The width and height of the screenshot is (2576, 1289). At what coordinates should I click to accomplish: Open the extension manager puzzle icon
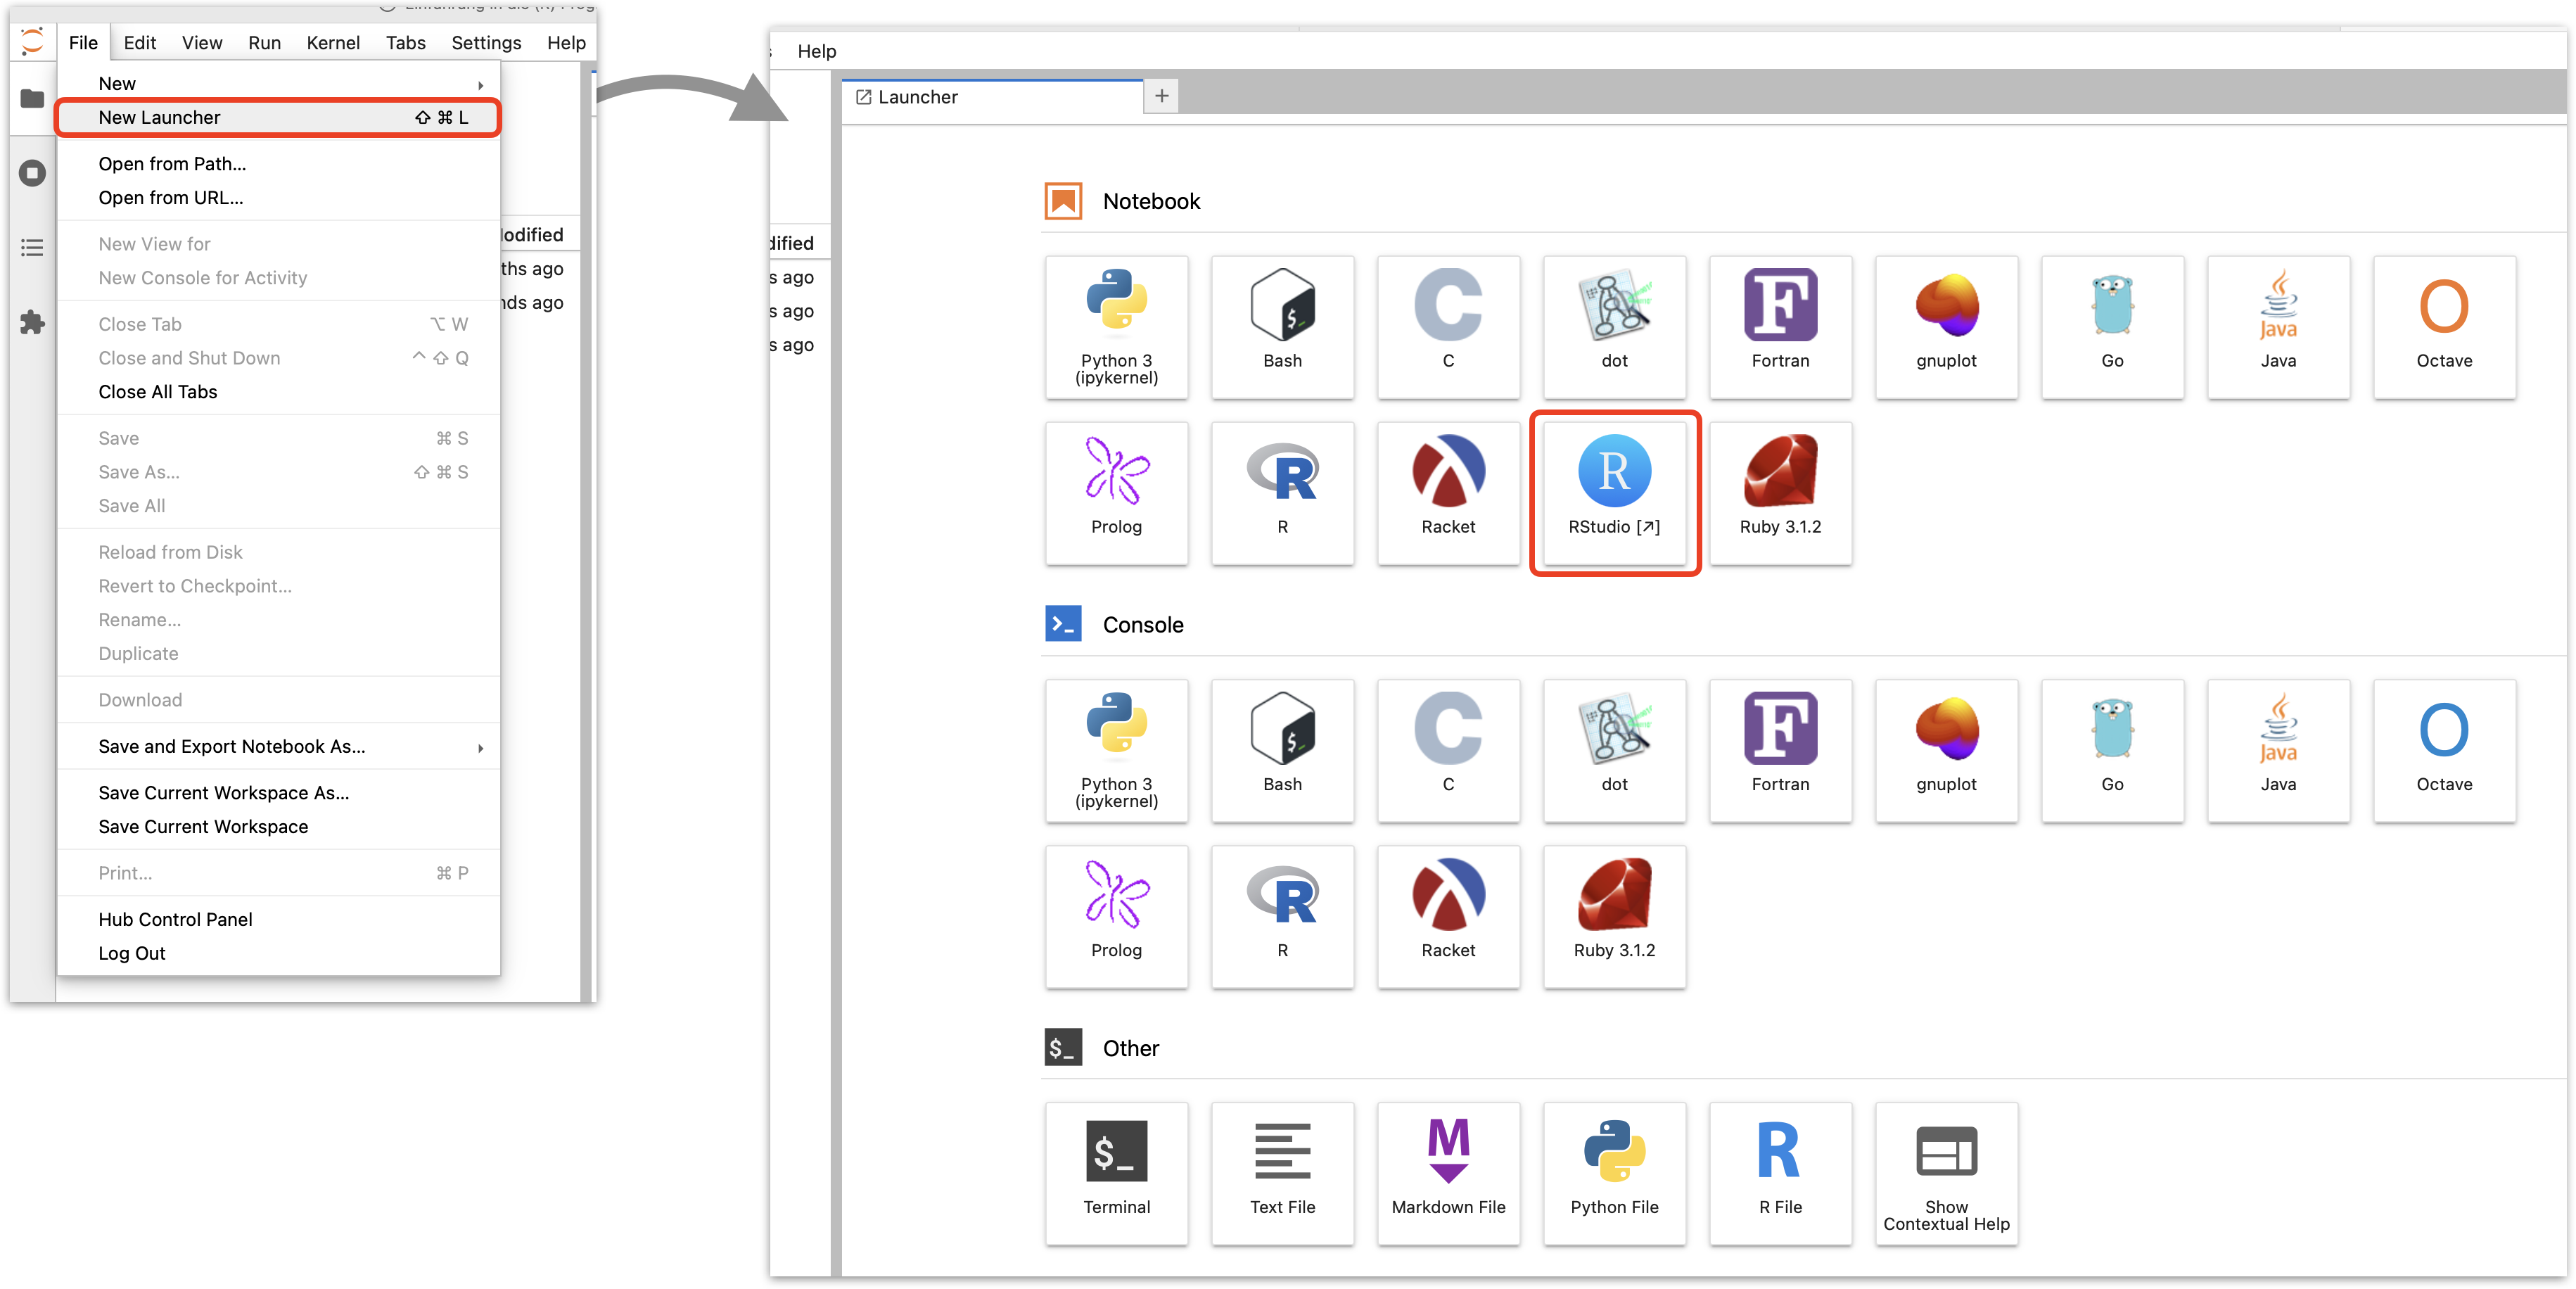click(32, 322)
